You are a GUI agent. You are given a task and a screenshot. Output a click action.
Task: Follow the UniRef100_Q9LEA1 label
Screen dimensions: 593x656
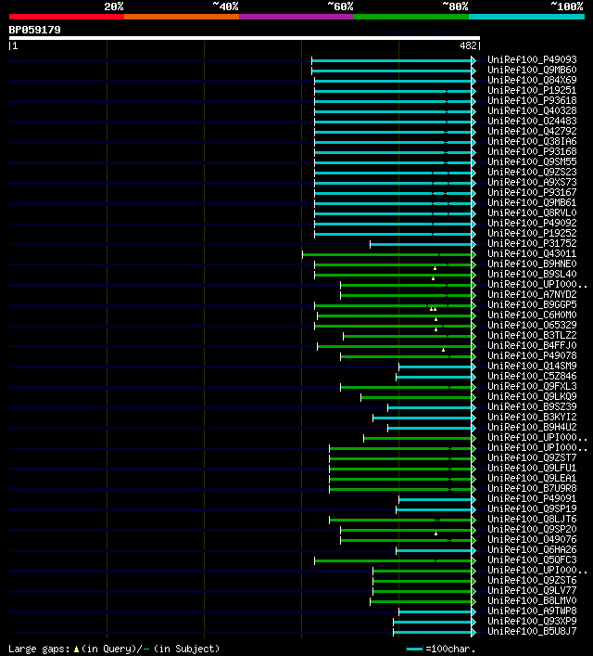click(532, 478)
